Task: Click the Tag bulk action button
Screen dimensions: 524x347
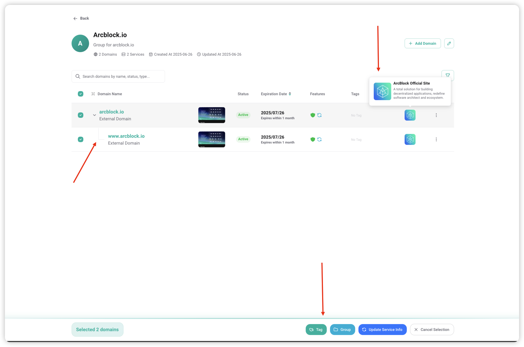Action: point(316,330)
